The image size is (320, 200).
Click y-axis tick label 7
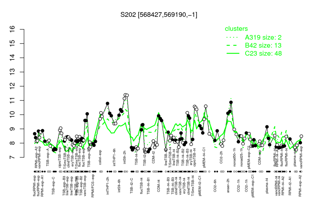(x=12, y=157)
